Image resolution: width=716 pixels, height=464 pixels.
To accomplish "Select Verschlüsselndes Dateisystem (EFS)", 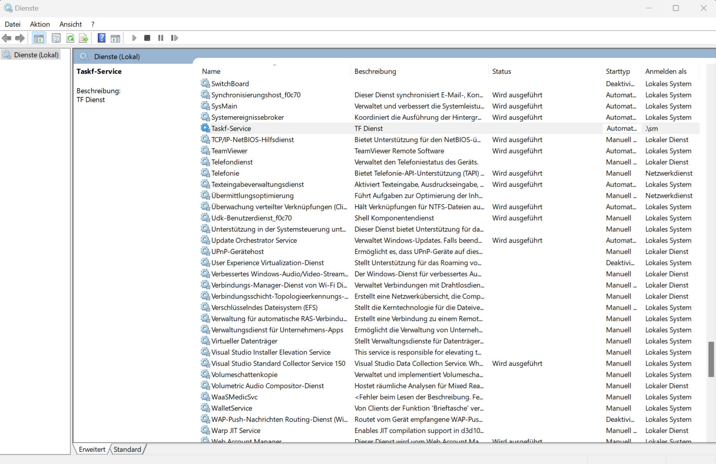I will pyautogui.click(x=265, y=307).
